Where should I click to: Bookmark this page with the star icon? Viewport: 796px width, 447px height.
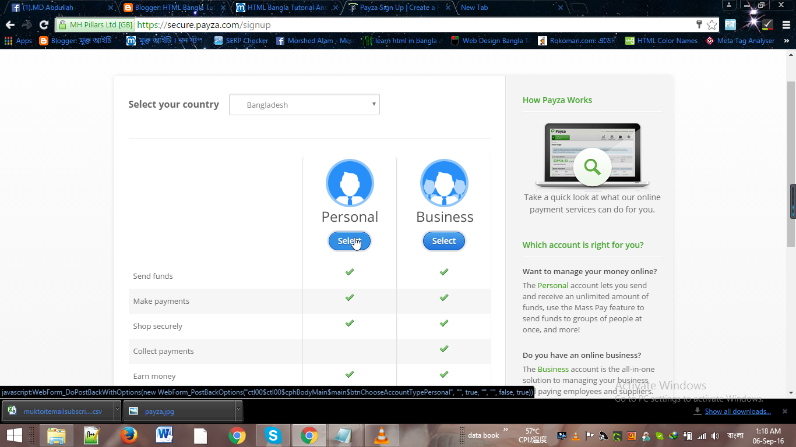tap(712, 25)
